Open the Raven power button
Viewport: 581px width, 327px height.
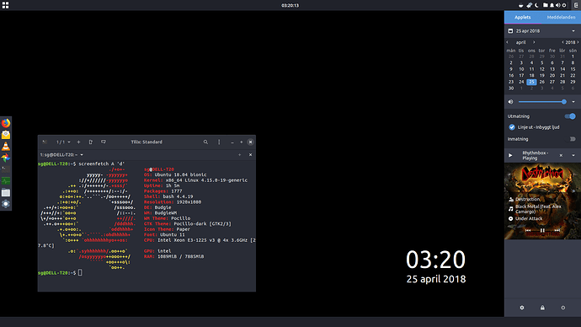point(563,308)
